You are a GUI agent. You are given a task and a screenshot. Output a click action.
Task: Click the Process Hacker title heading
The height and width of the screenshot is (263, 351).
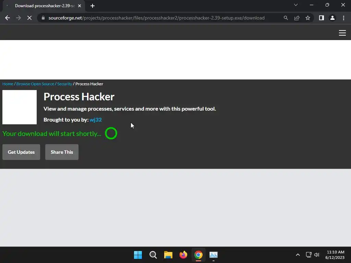(x=79, y=97)
